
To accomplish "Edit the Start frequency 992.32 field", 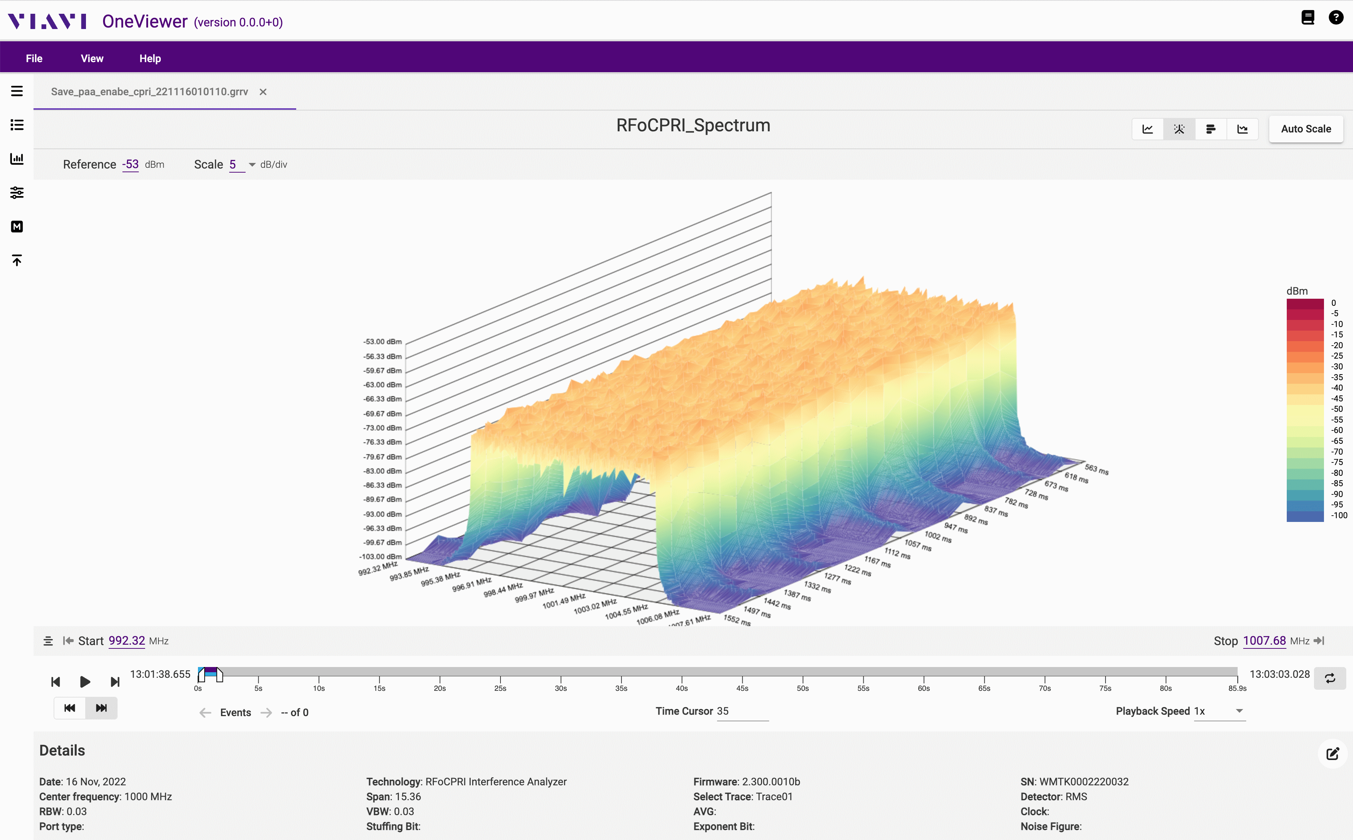I will [x=127, y=641].
